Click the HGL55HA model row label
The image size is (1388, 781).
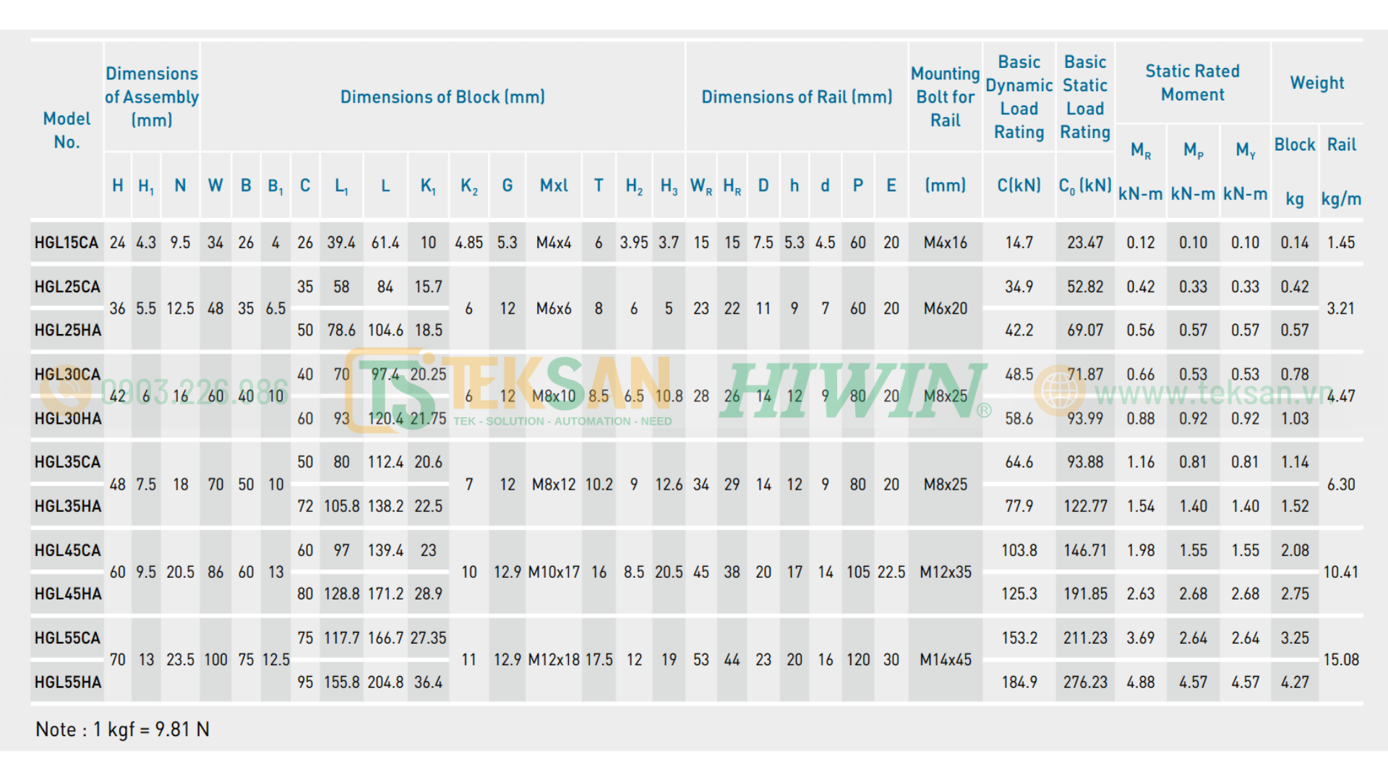(x=68, y=682)
